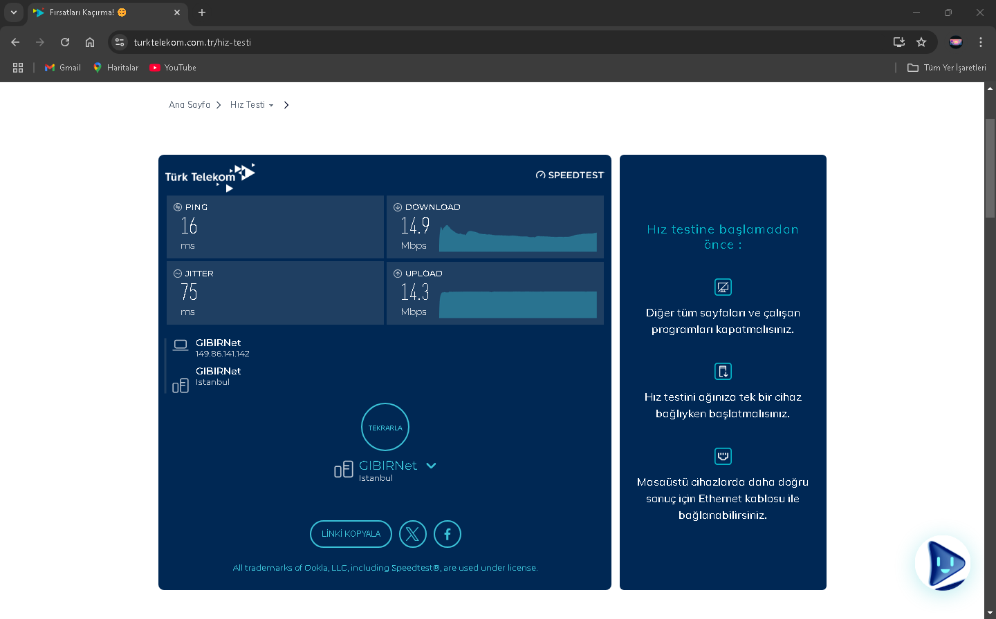Go forward in browser history
Image resolution: width=996 pixels, height=619 pixels.
click(40, 42)
